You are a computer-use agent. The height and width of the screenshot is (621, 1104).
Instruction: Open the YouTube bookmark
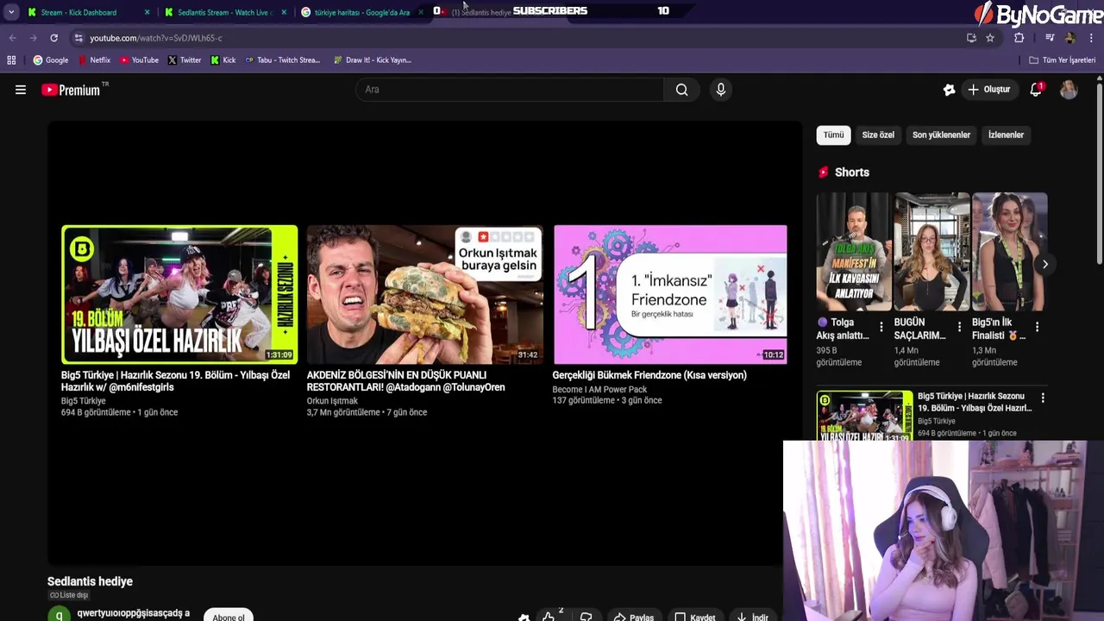139,60
